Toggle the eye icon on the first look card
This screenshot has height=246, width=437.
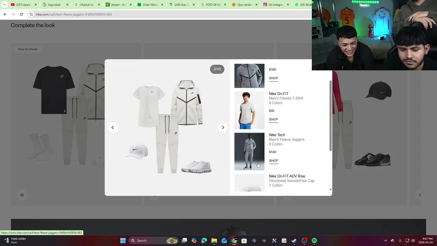(x=22, y=195)
